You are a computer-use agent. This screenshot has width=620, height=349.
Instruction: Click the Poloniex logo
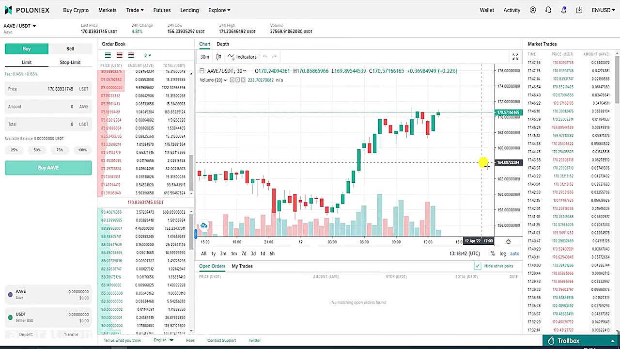[x=27, y=10]
